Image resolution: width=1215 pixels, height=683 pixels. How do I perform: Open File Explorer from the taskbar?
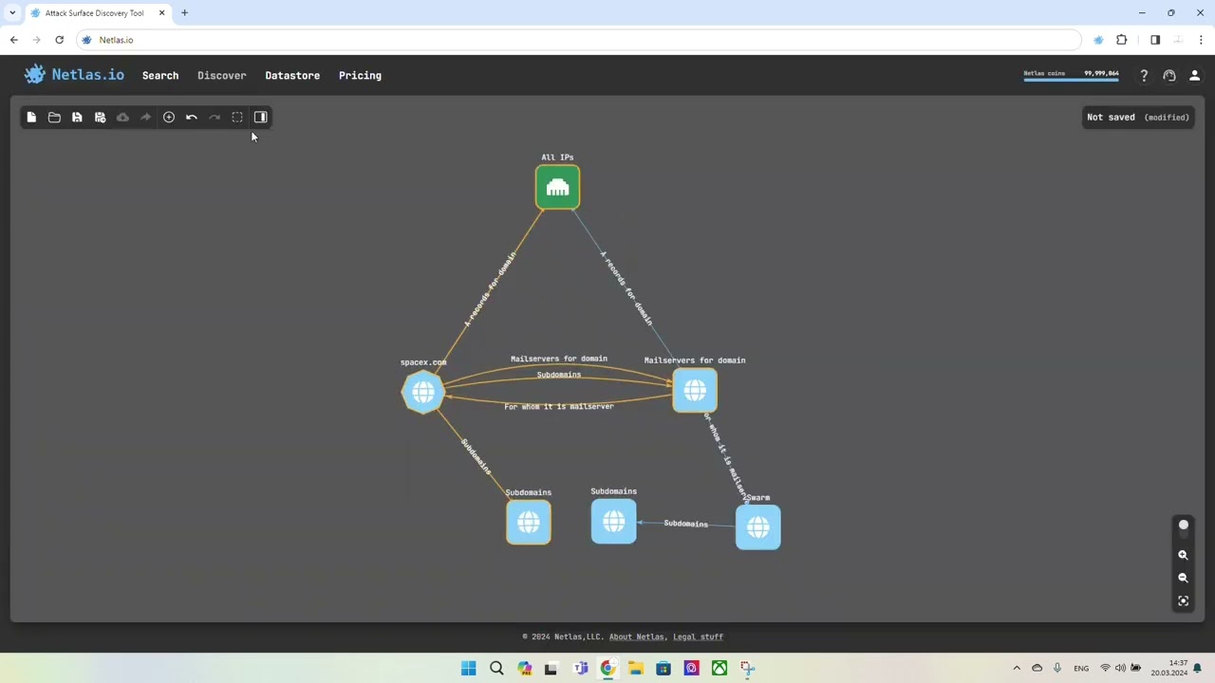click(x=635, y=668)
